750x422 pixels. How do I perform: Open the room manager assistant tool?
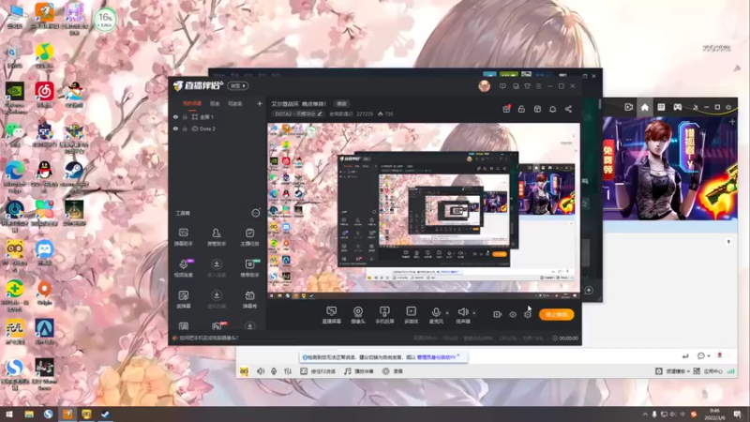[217, 236]
